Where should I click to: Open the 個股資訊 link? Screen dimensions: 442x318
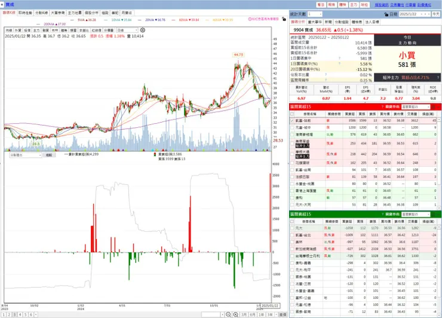pos(382,5)
